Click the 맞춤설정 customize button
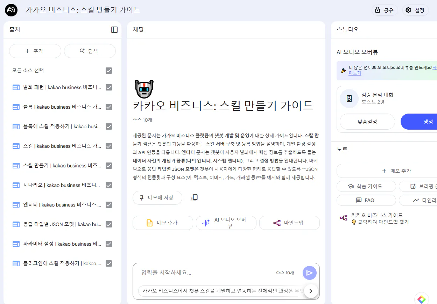The height and width of the screenshot is (304, 437). pyautogui.click(x=367, y=122)
